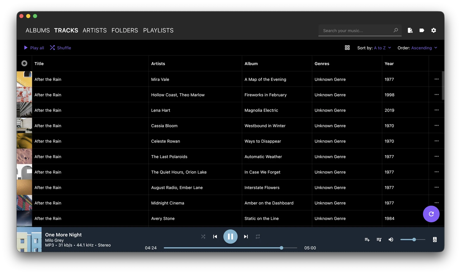Click the Play all button
This screenshot has height=274, width=461.
pos(34,48)
